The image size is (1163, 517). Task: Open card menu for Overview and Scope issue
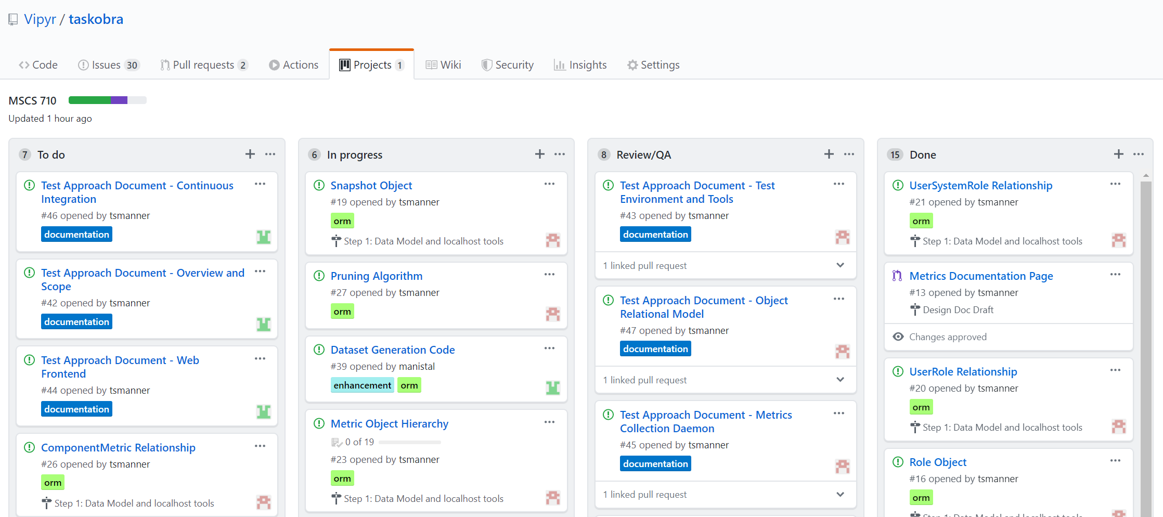click(260, 272)
